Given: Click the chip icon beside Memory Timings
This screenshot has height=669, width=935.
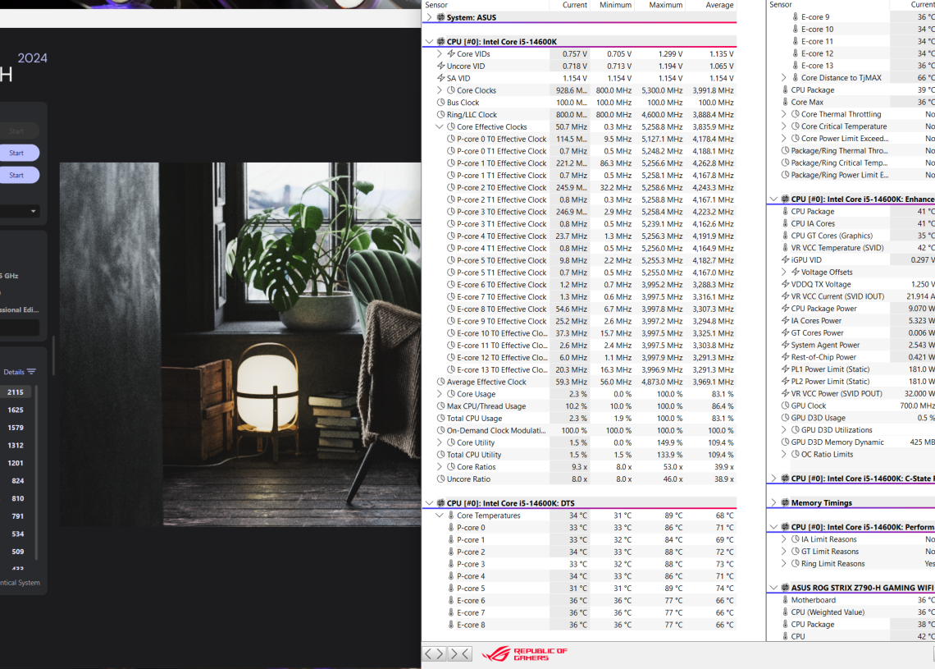Looking at the screenshot, I should (x=786, y=503).
